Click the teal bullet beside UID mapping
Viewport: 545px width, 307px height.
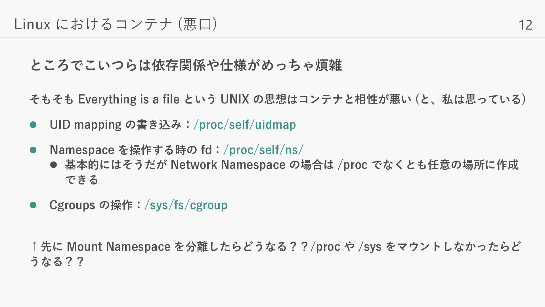33,125
